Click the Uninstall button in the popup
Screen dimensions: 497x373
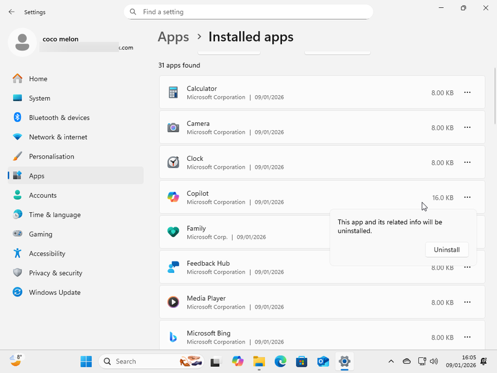pyautogui.click(x=447, y=249)
